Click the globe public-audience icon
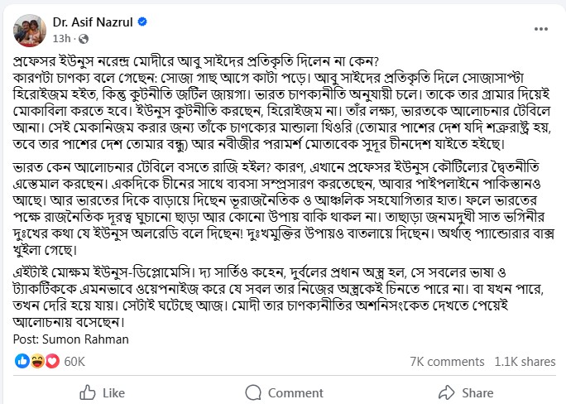Image resolution: width=566 pixels, height=404 pixels. pos(84,39)
